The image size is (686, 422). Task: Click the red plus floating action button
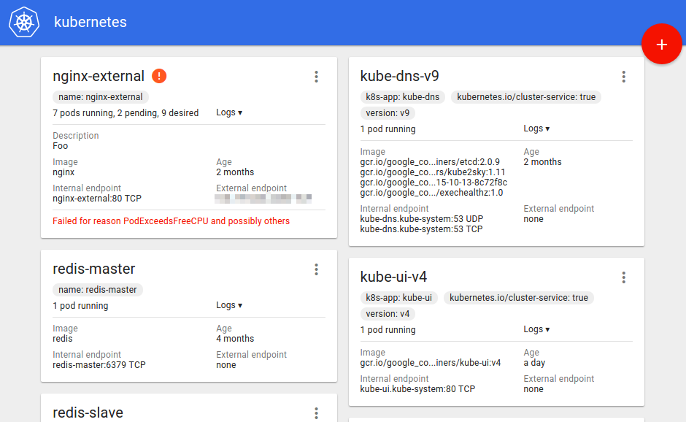point(662,44)
